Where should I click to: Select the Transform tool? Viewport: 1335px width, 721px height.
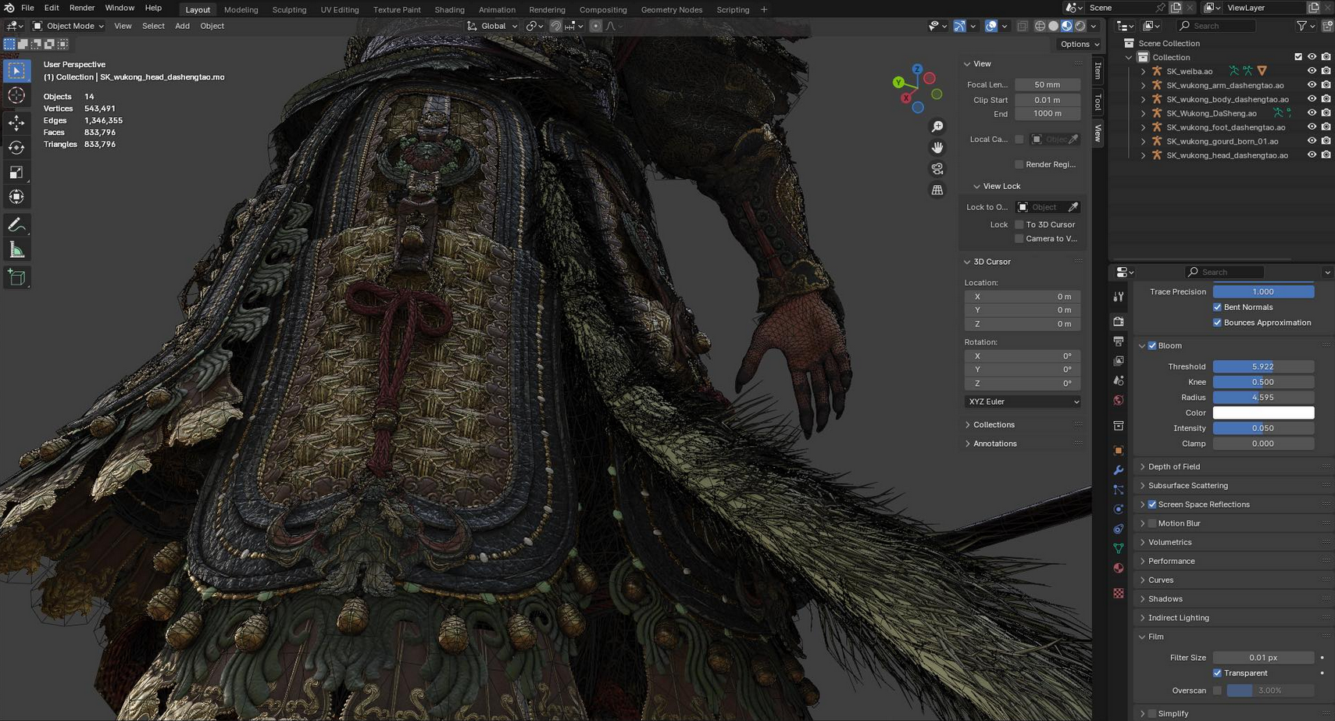(16, 197)
